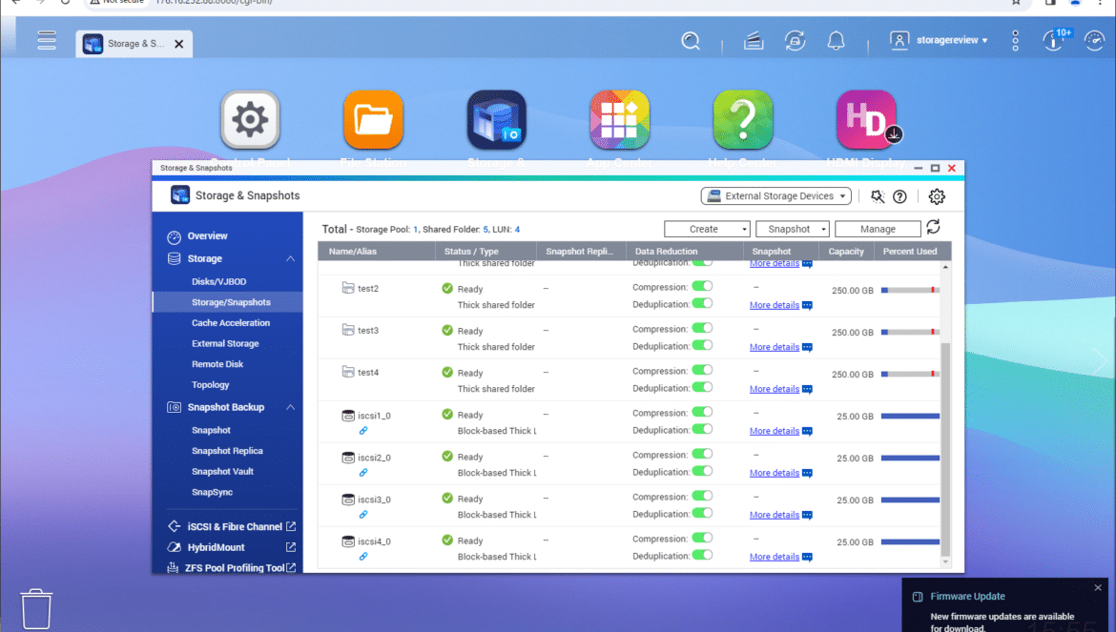Toggle Compression for test4
This screenshot has height=632, width=1116.
(702, 371)
